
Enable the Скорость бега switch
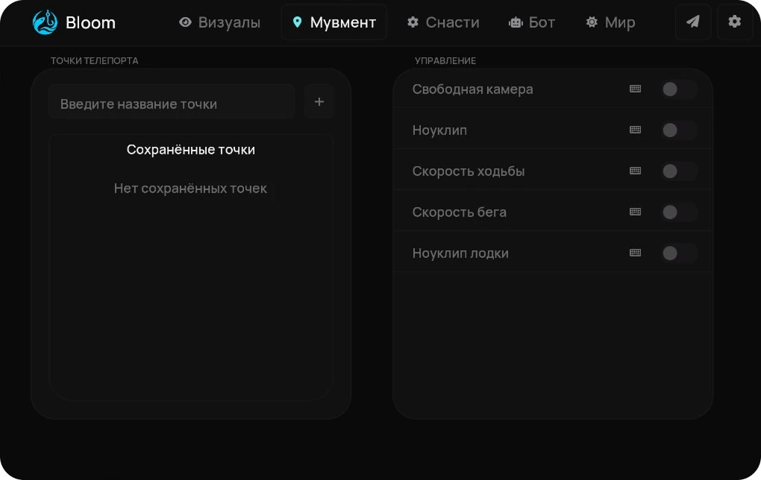(679, 212)
